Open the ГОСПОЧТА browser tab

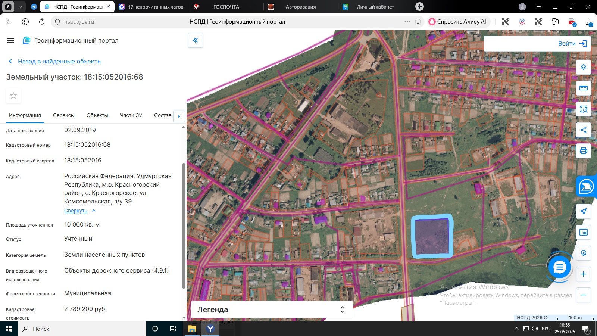coord(226,7)
